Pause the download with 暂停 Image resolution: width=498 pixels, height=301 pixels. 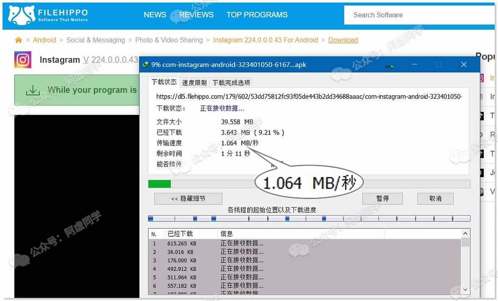pos(382,199)
